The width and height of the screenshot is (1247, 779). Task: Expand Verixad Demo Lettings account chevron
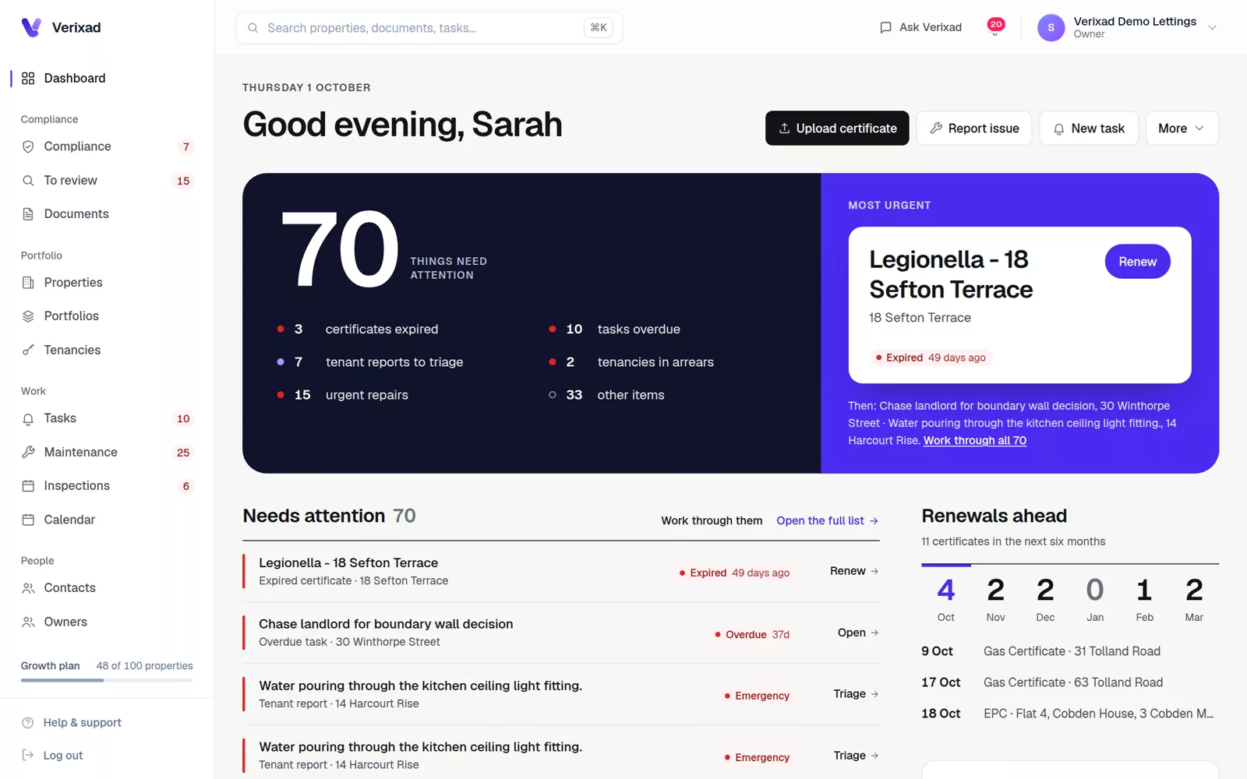click(x=1212, y=27)
